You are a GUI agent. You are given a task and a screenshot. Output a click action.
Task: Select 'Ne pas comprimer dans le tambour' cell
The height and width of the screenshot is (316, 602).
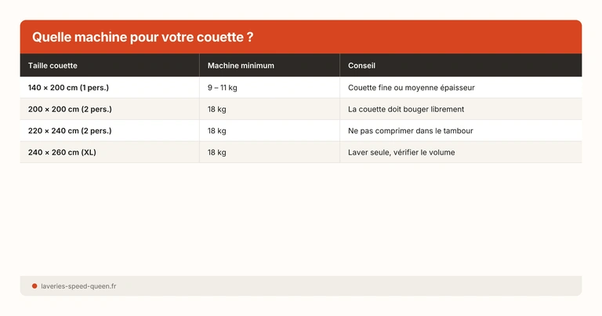coord(411,131)
